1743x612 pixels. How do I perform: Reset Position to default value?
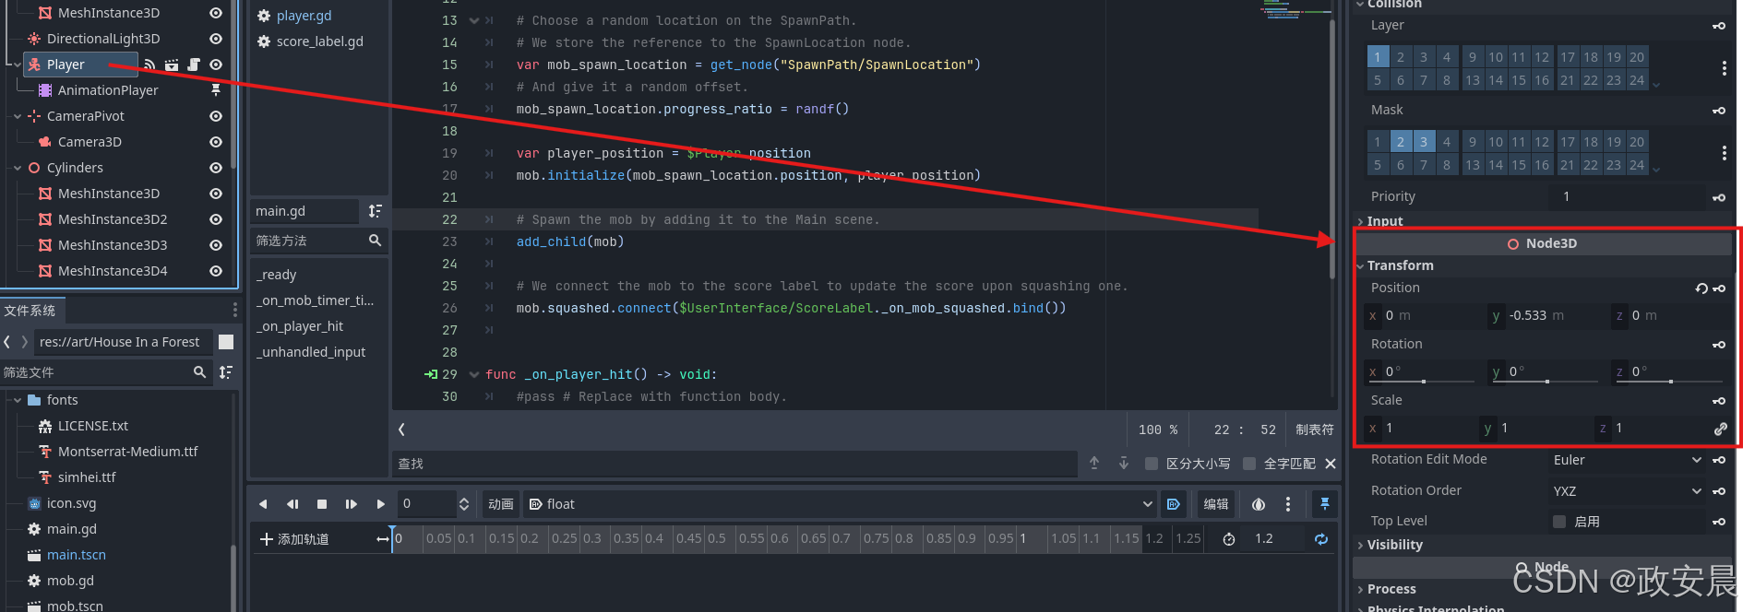pyautogui.click(x=1701, y=288)
